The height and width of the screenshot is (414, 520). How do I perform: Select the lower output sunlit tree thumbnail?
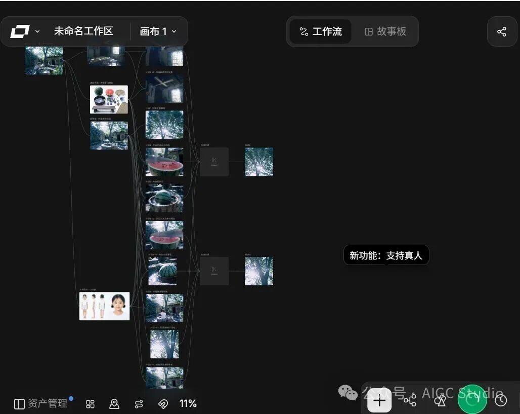tap(259, 271)
